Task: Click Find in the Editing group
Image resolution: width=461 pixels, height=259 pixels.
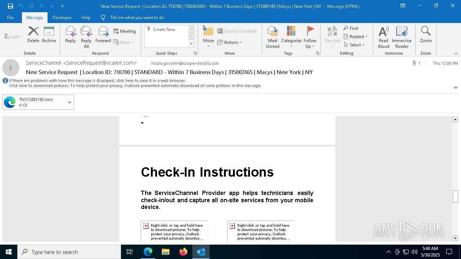Action: click(x=351, y=28)
